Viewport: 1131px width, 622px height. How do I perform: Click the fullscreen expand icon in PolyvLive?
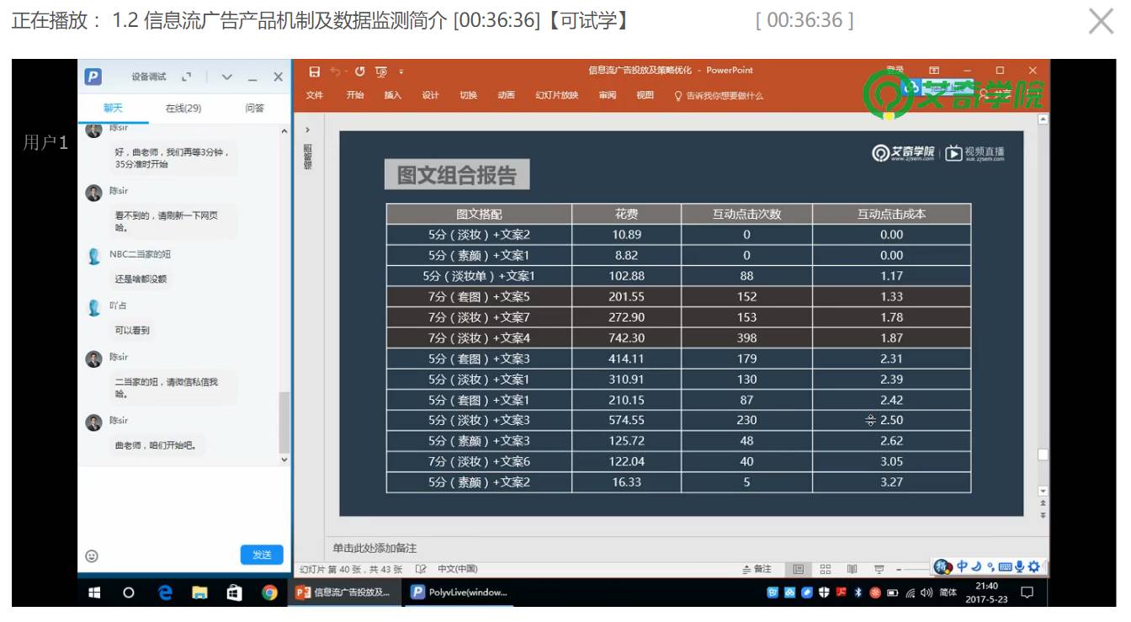[187, 77]
